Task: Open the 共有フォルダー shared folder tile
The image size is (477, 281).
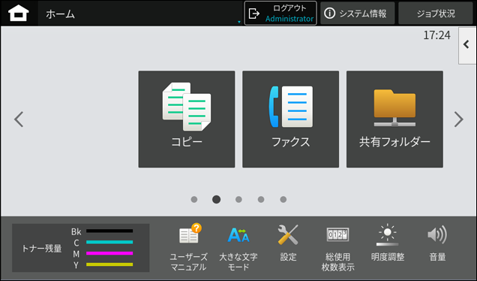Action: (x=394, y=119)
